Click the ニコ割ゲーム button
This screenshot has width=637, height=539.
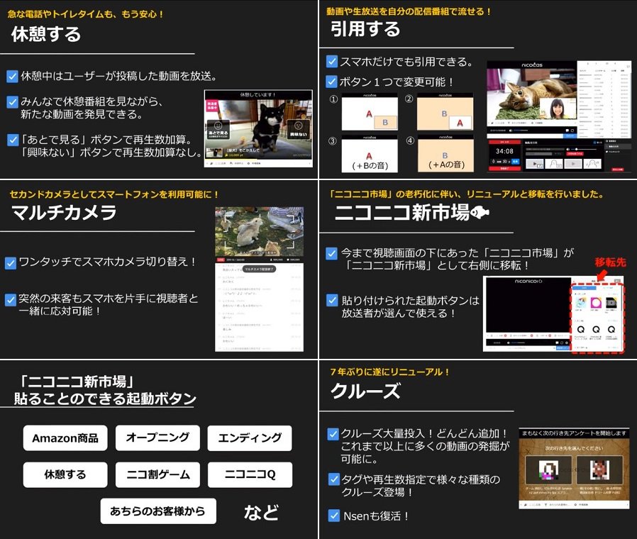click(157, 474)
